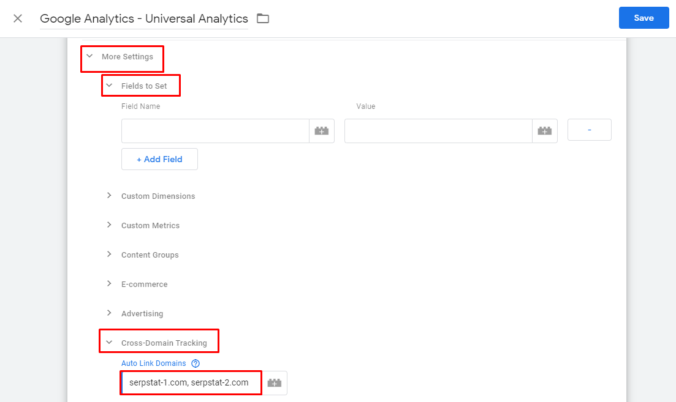Open variable picker for Value field

(x=545, y=130)
